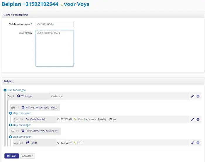205x162 pixels.
Task: Click the '+31507009999' number text
Action: [65, 119]
